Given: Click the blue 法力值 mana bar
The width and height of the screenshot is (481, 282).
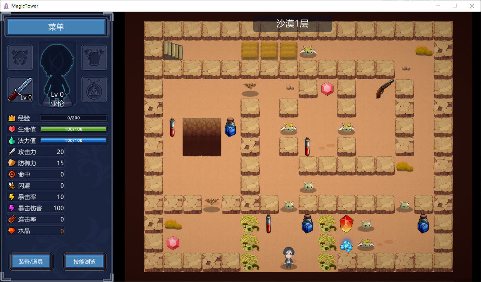Looking at the screenshot, I should 73,141.
